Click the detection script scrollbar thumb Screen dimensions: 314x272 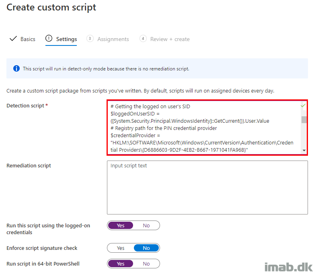point(304,120)
